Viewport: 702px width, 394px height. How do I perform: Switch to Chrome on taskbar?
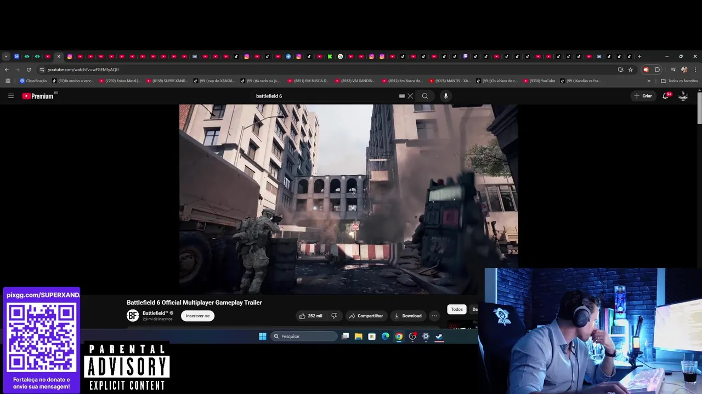[x=399, y=336]
